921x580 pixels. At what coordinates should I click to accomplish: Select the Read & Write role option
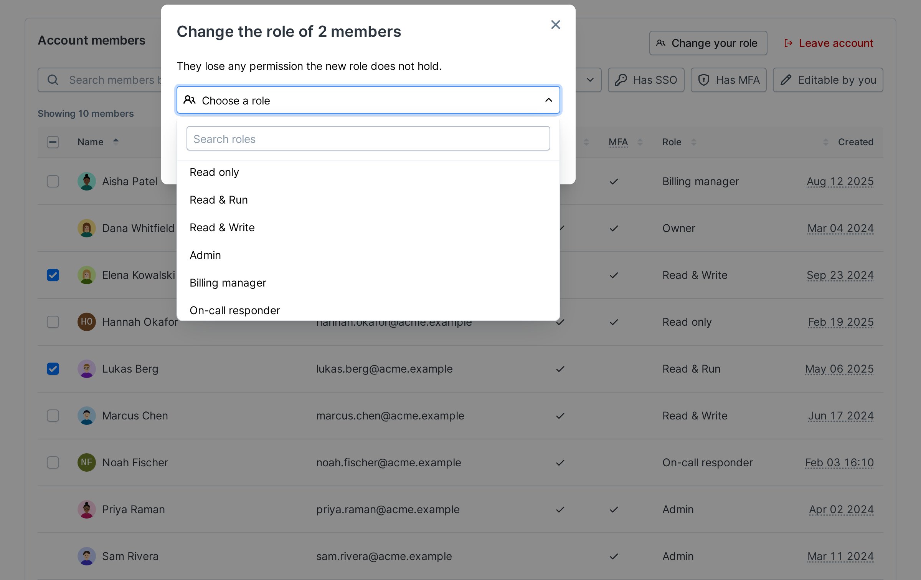coord(368,227)
